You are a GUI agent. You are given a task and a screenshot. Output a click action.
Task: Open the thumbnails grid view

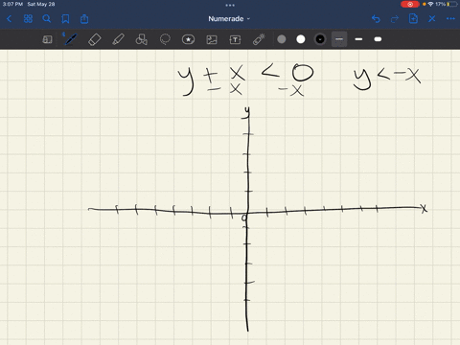coord(28,19)
